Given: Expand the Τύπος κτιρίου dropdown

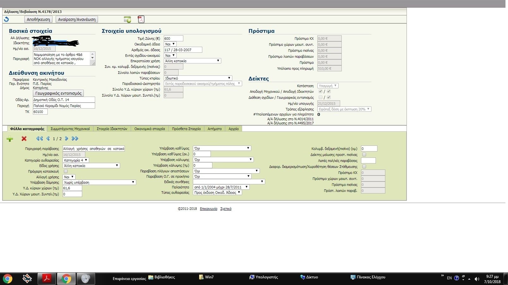Looking at the screenshot, I should tap(198, 78).
